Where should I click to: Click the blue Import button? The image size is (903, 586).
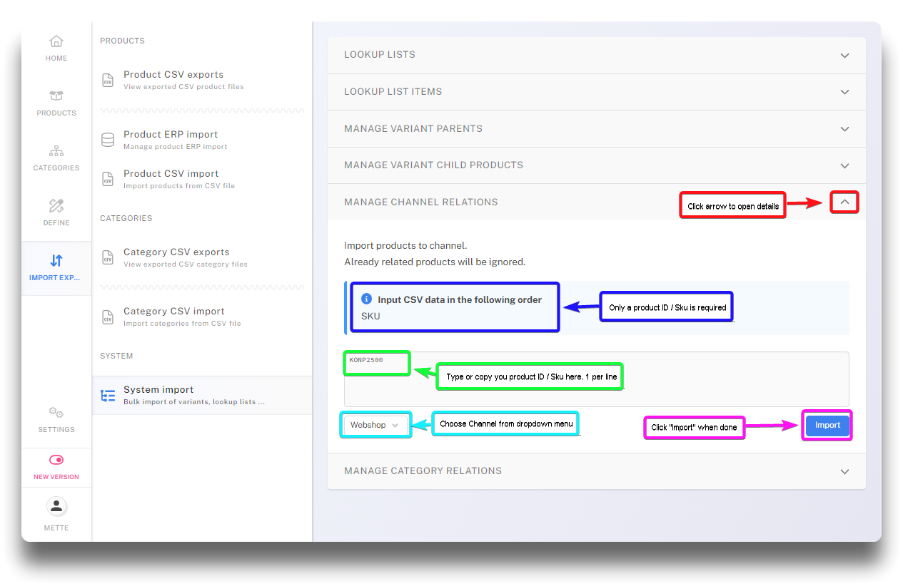pos(827,425)
